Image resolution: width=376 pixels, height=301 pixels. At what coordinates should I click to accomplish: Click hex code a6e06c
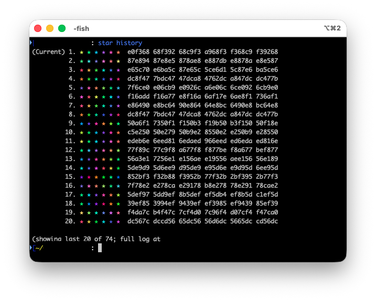tap(216, 87)
